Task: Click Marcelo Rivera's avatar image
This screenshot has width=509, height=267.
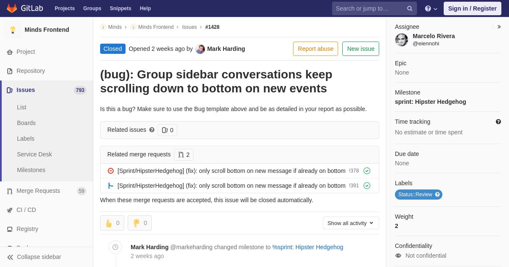Action: point(402,40)
